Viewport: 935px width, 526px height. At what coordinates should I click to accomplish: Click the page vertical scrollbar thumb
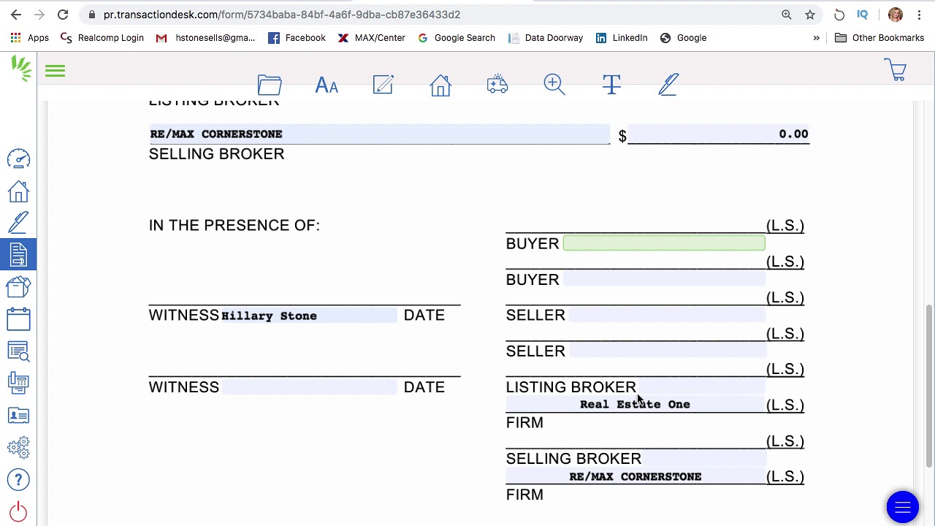tap(929, 386)
